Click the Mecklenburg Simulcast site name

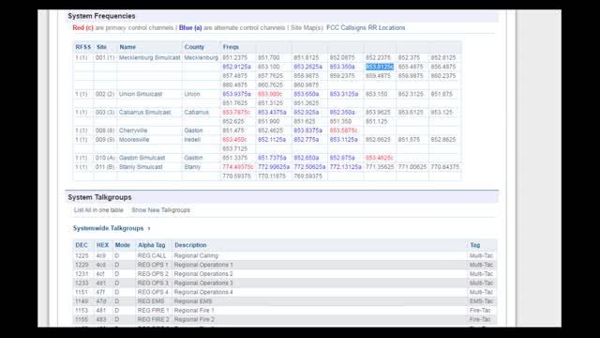tap(149, 57)
